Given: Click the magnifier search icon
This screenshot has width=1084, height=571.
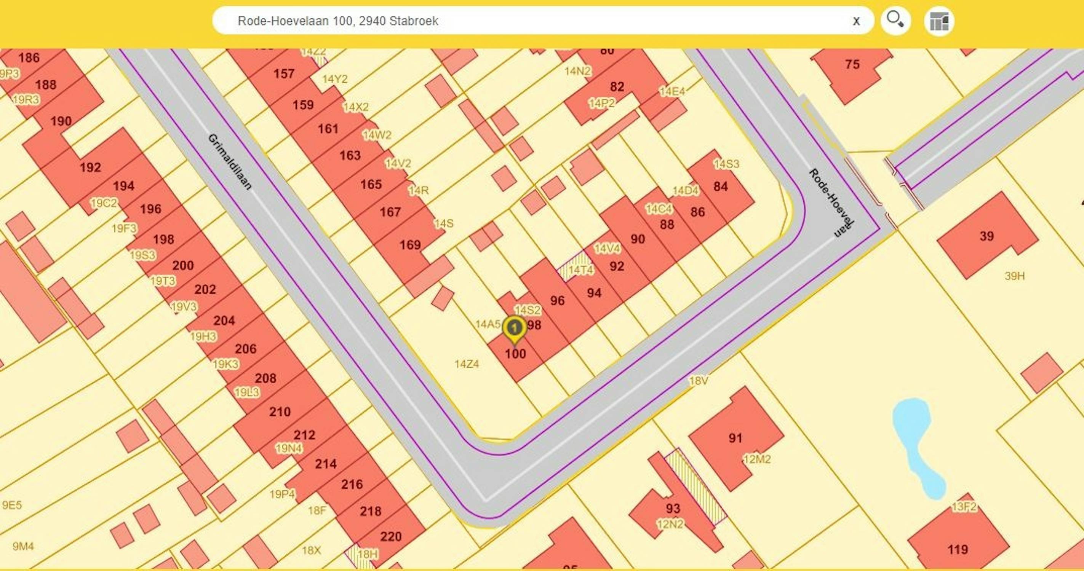Looking at the screenshot, I should coord(895,20).
